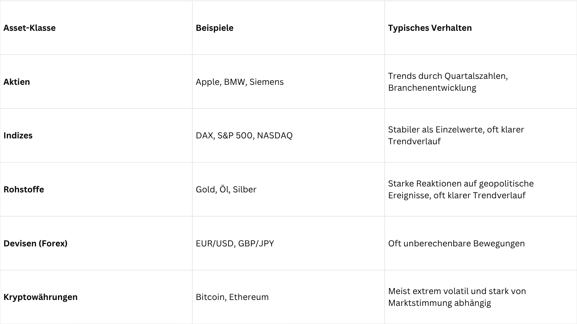
Task: Click the Gold, Öl, Silber cell
Action: coord(226,189)
